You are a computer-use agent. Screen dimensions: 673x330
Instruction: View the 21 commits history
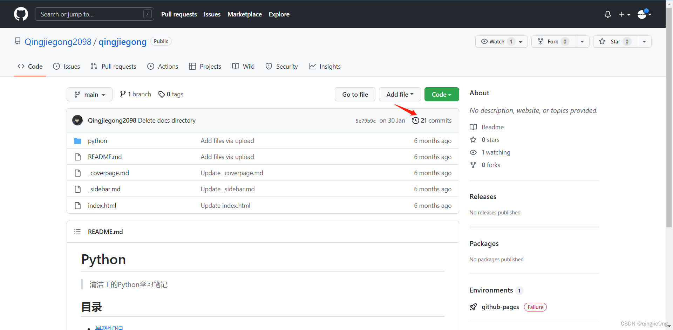tap(432, 120)
